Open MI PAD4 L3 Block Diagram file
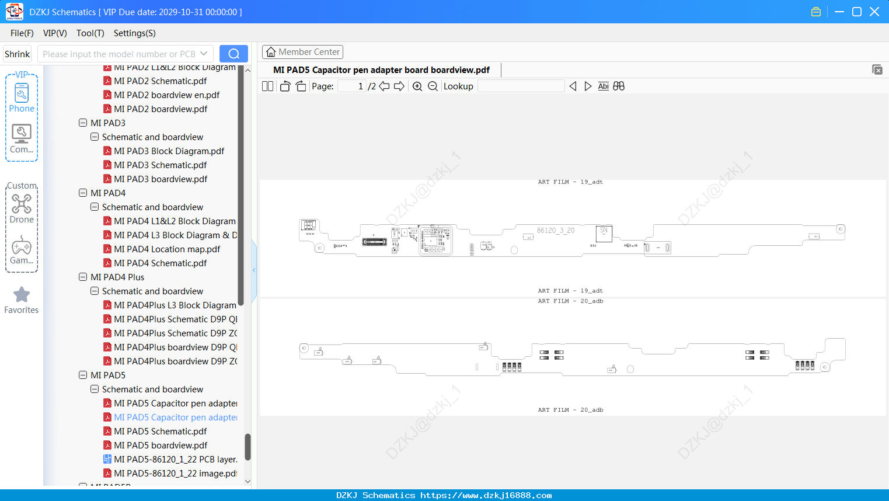 tap(170, 235)
